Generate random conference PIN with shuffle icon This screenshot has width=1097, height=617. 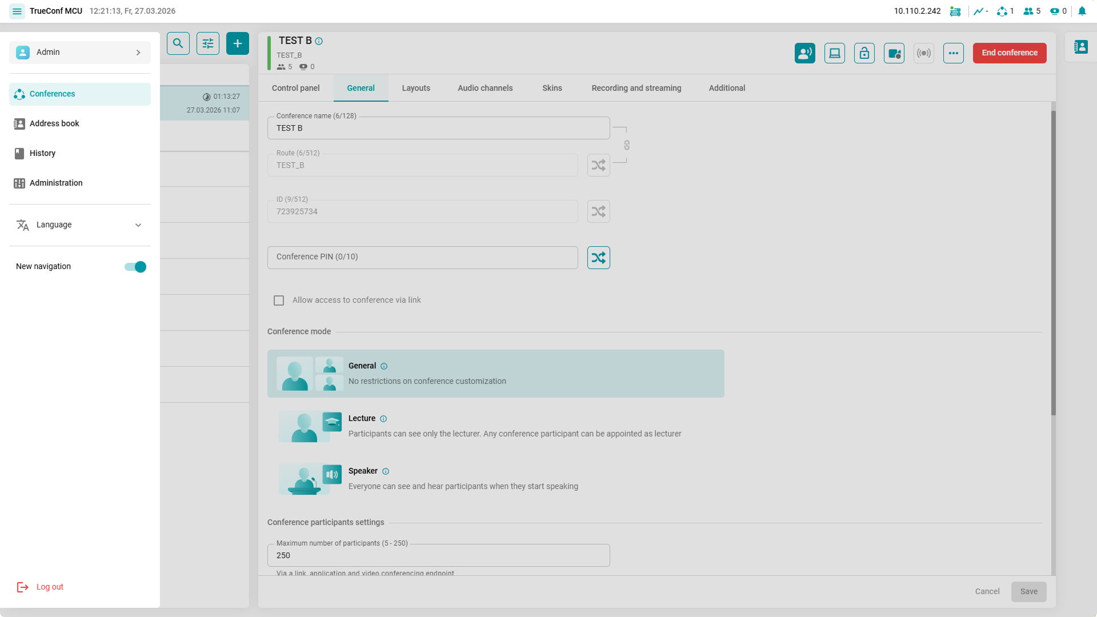pos(598,258)
